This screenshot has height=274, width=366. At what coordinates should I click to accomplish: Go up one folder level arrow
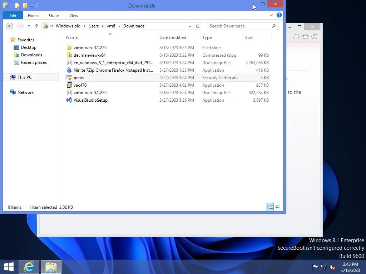pyautogui.click(x=37, y=26)
